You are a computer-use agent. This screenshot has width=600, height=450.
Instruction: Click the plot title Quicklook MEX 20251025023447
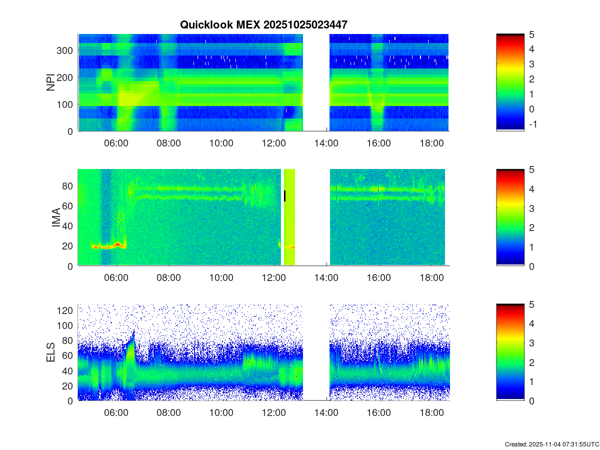(x=263, y=24)
